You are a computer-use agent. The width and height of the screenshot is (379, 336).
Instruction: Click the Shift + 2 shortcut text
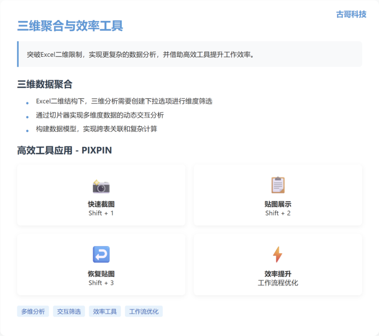coord(278,213)
